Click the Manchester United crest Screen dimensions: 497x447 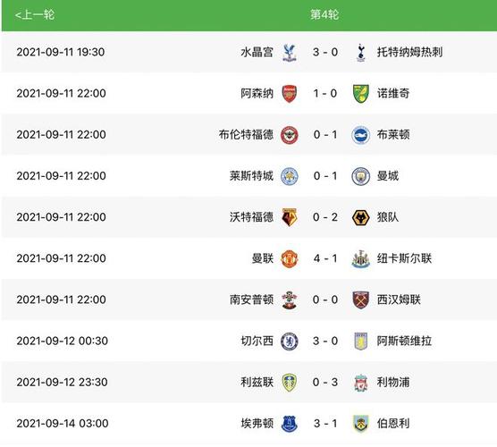click(x=290, y=258)
